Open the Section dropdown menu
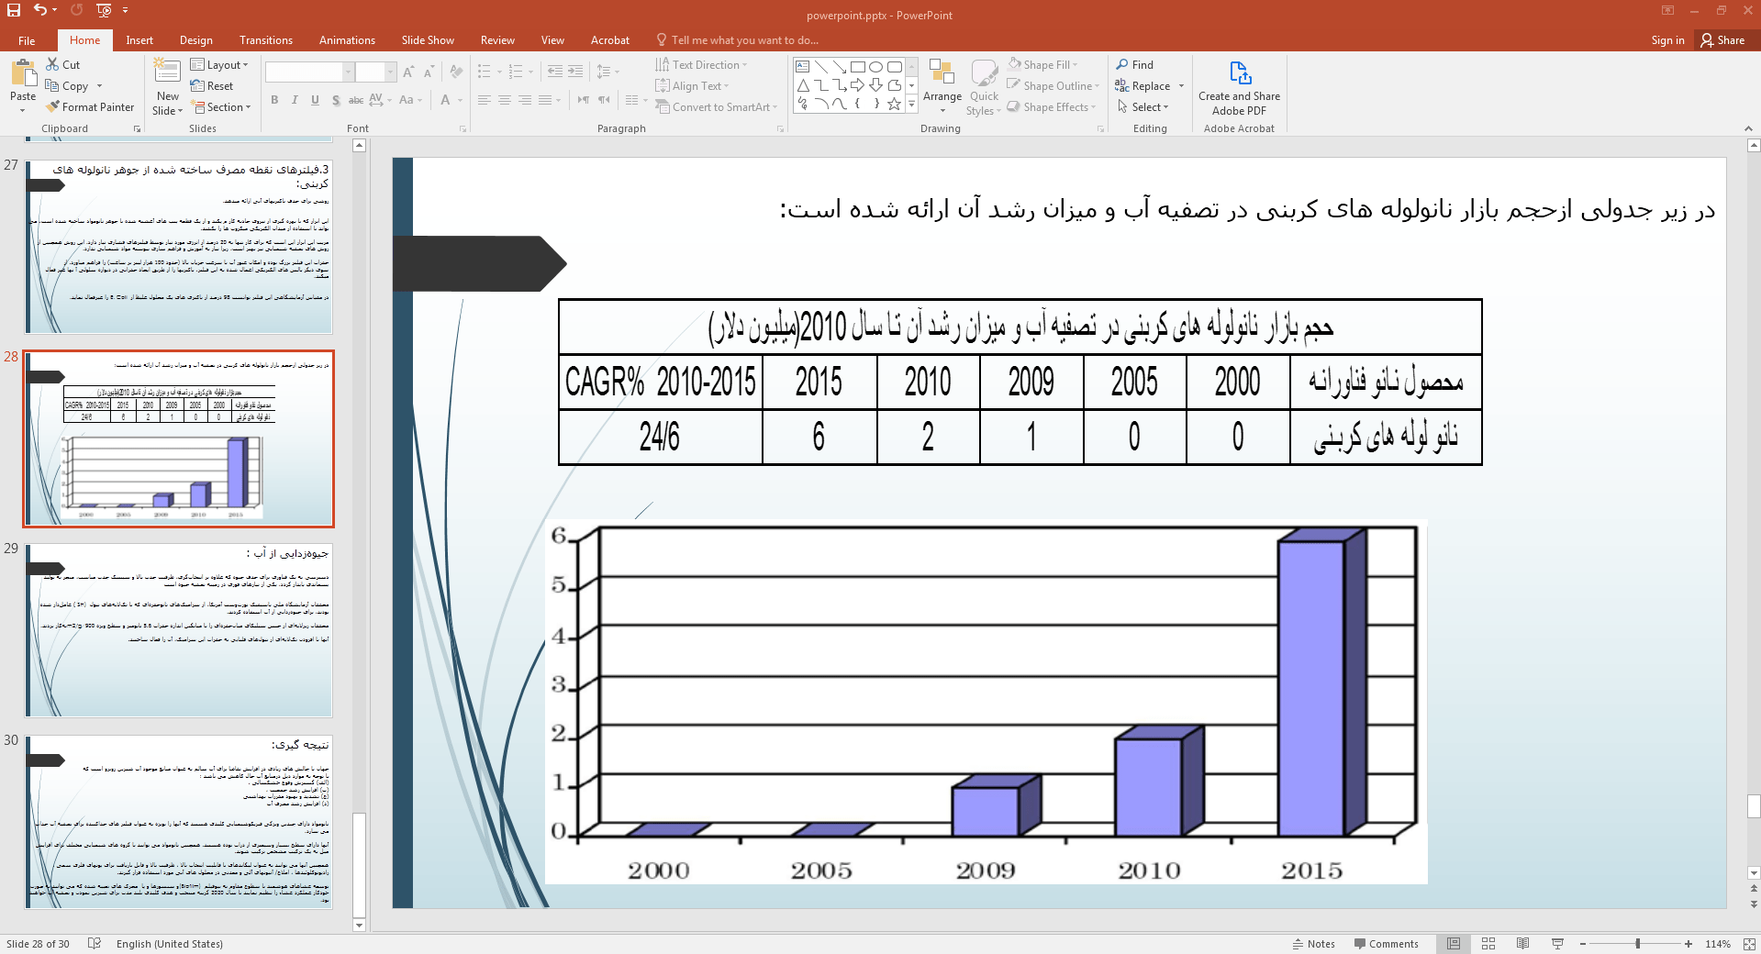Image resolution: width=1761 pixels, height=954 pixels. (x=221, y=107)
